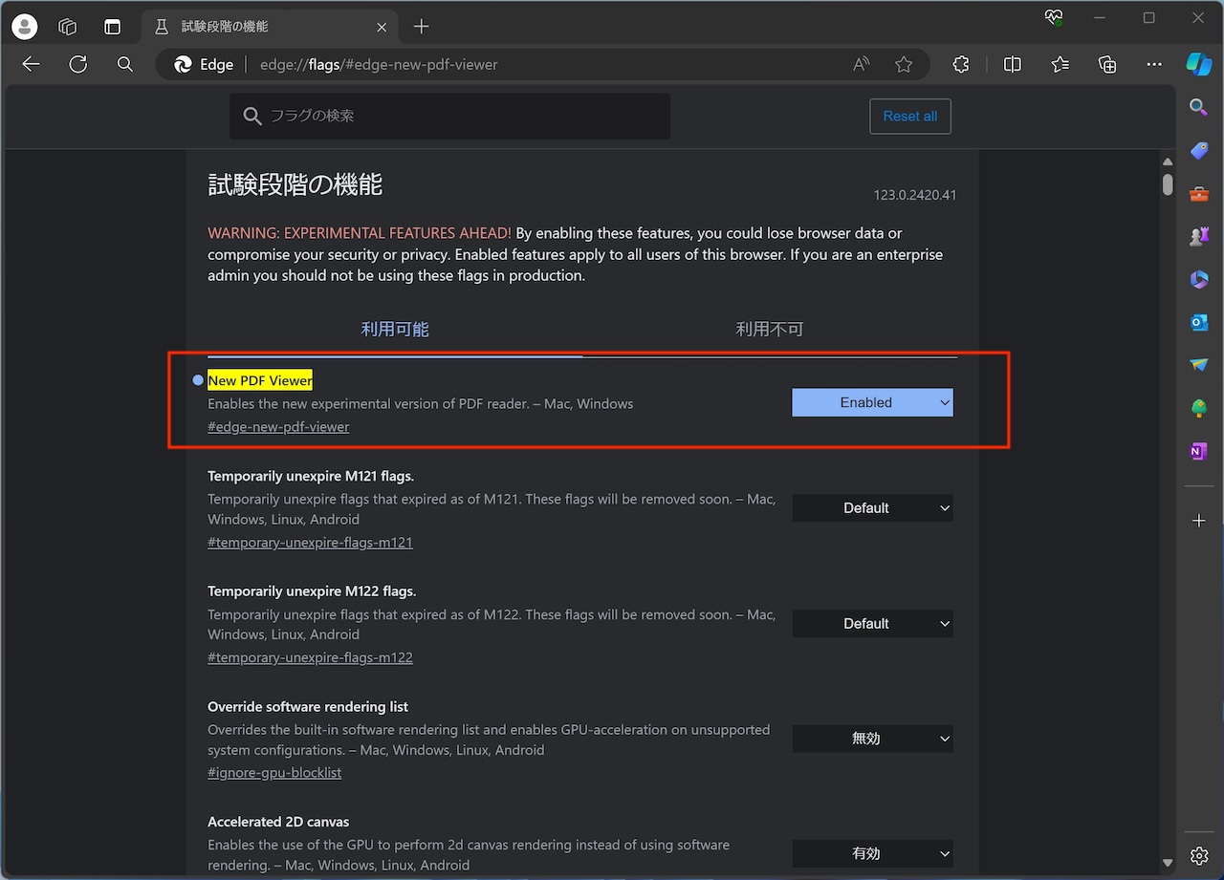Click the scrollbar down arrow
1224x880 pixels.
click(x=1168, y=862)
